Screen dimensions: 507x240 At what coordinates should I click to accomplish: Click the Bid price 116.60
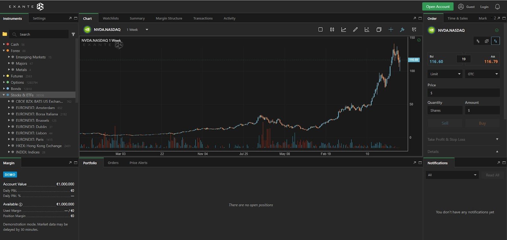tap(436, 62)
